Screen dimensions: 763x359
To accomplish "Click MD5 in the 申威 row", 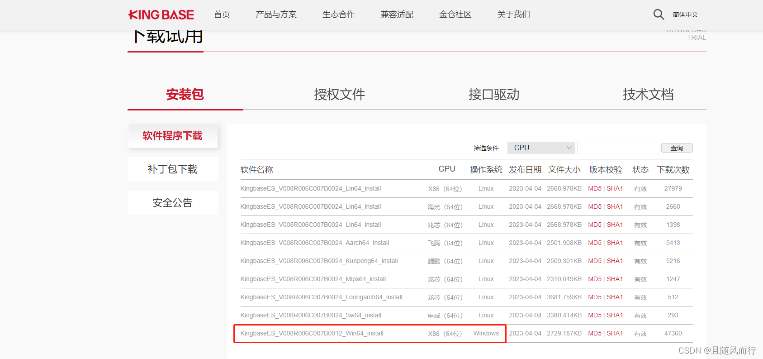I will click(595, 315).
